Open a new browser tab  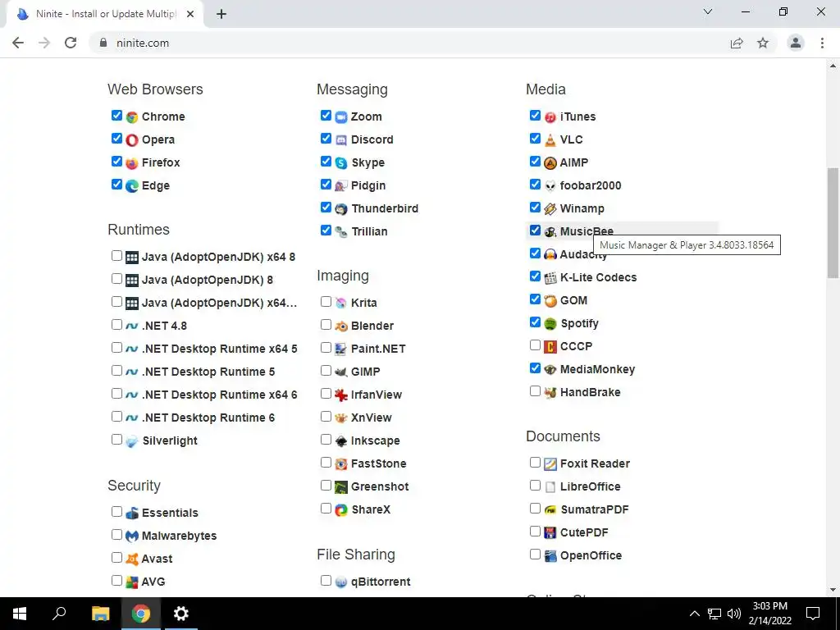pos(221,15)
